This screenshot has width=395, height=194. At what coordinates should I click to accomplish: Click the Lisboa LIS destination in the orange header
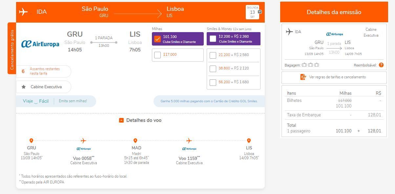click(x=175, y=12)
